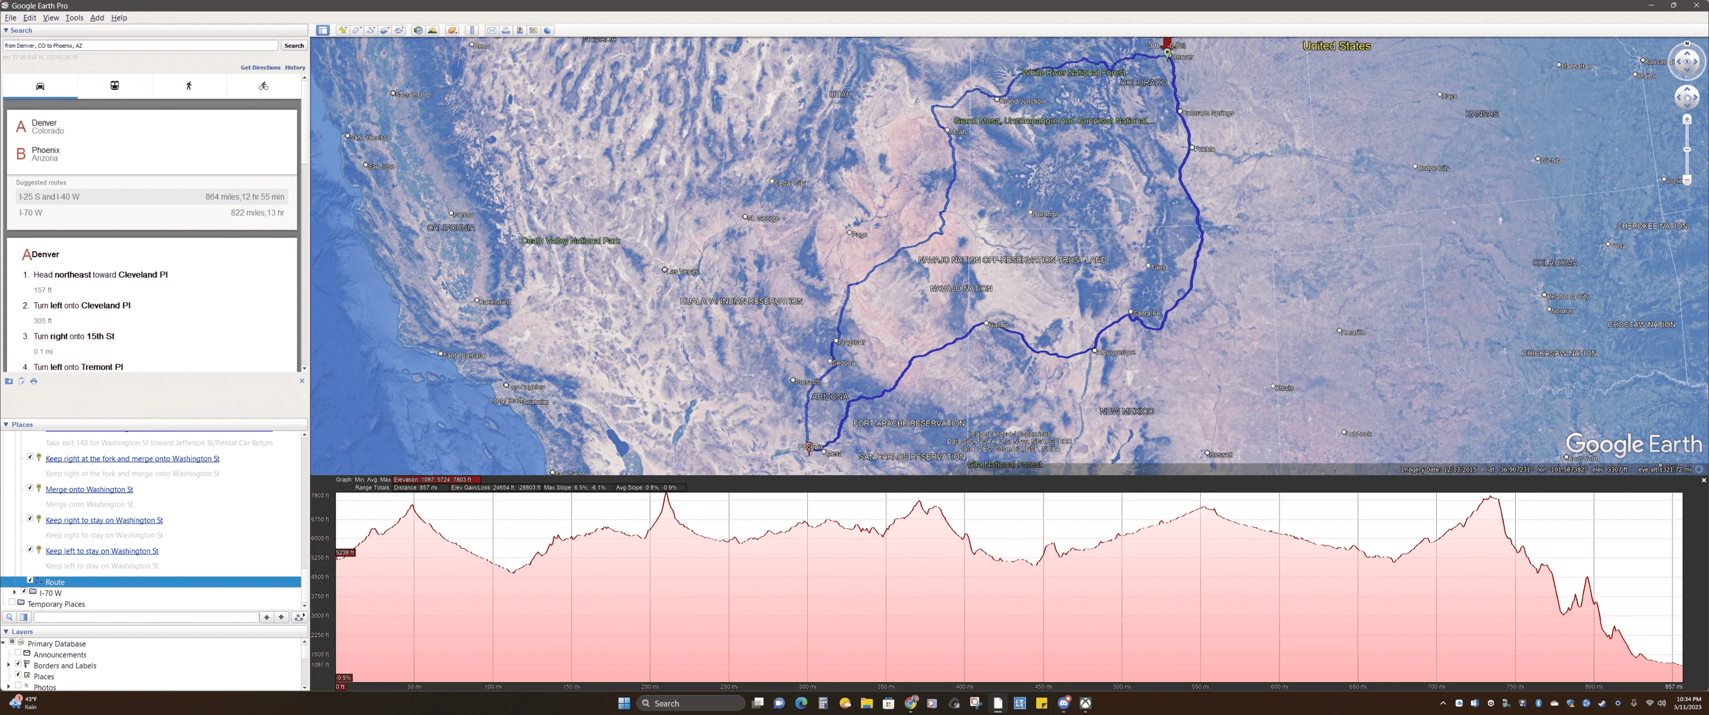Choose the I-25 S and I-40 W route
The height and width of the screenshot is (715, 1709).
click(152, 197)
